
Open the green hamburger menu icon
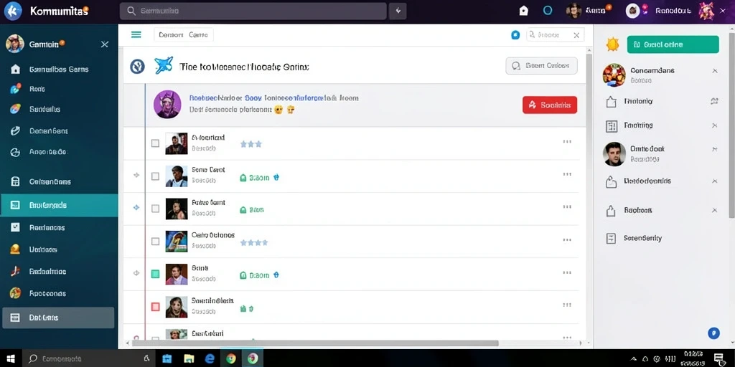point(136,34)
